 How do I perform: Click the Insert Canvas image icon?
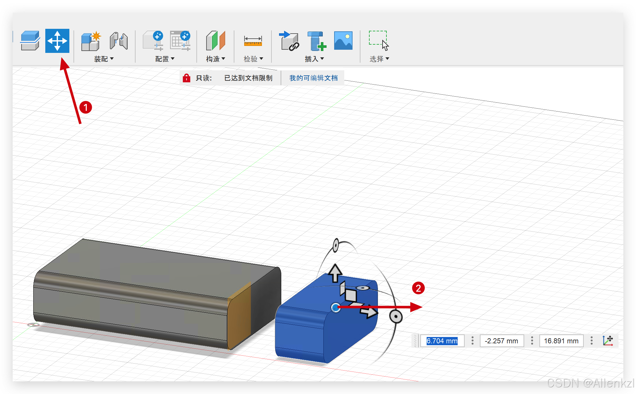pyautogui.click(x=343, y=41)
